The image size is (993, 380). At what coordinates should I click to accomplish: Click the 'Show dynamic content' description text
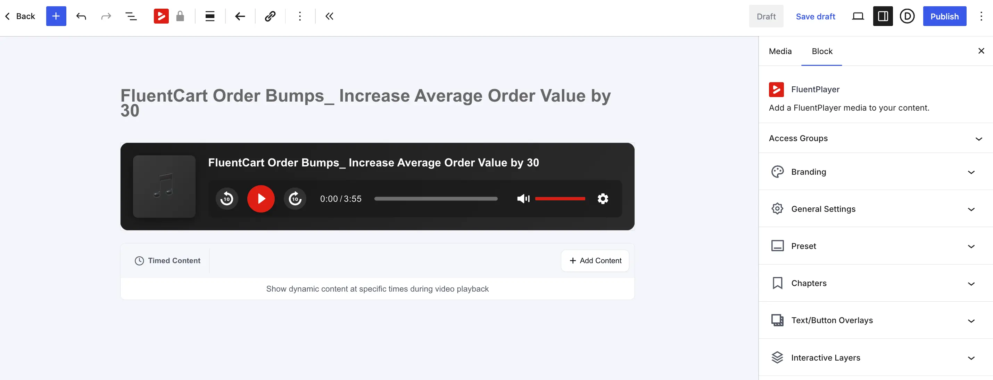(378, 289)
